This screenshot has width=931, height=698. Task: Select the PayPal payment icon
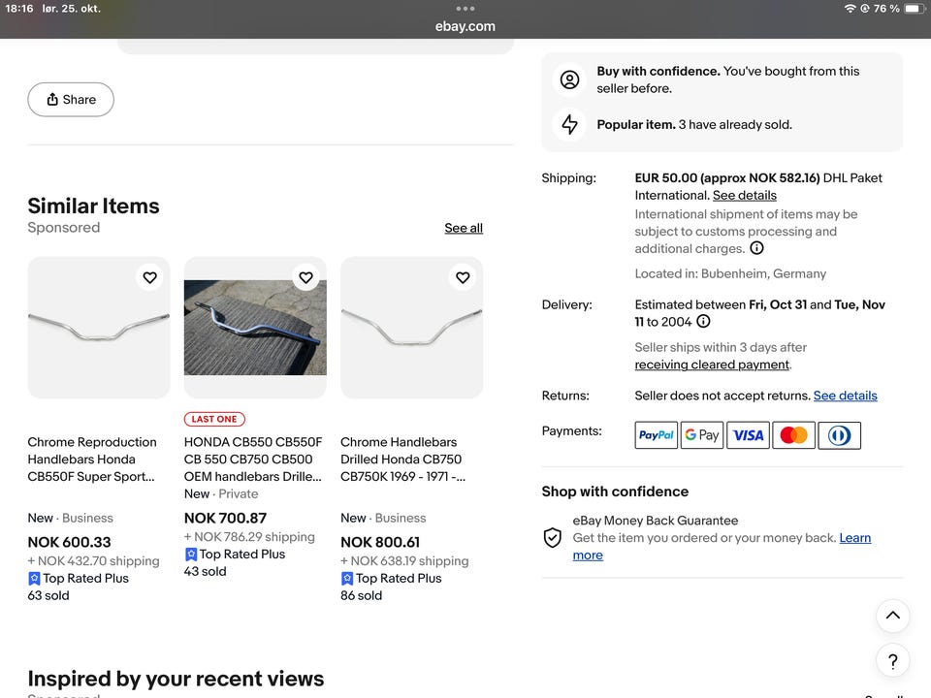point(657,435)
